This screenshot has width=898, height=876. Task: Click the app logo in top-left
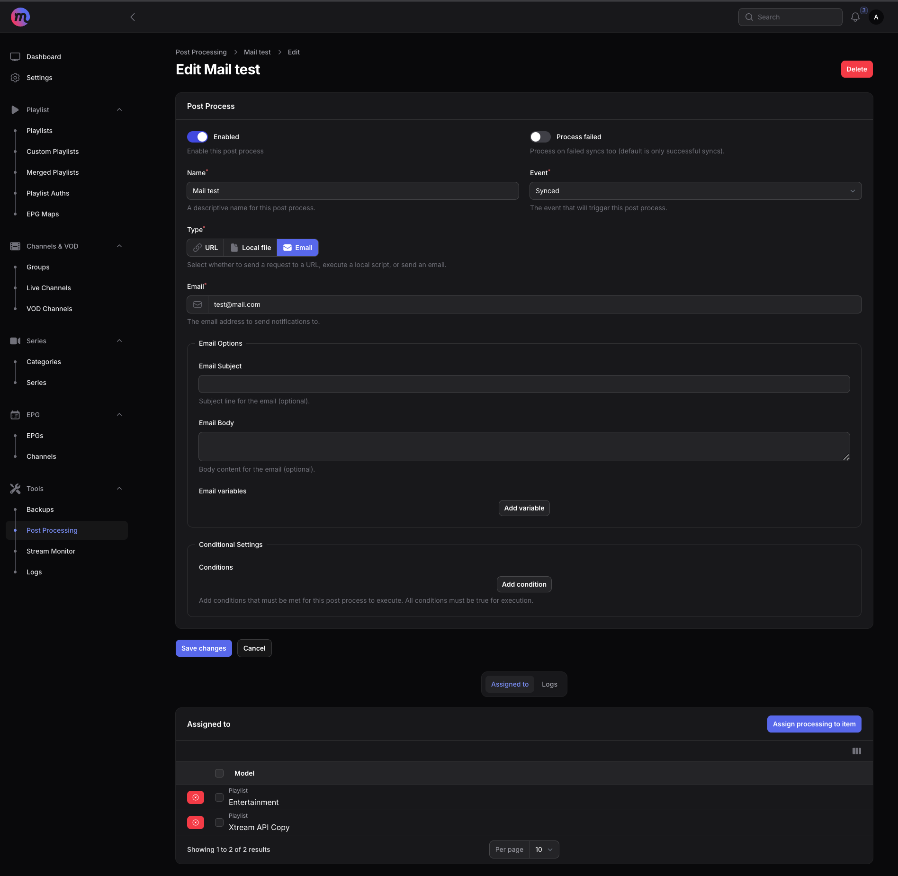tap(20, 17)
